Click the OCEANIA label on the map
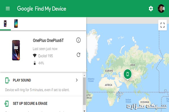The image size is (169, 112). [x=145, y=102]
